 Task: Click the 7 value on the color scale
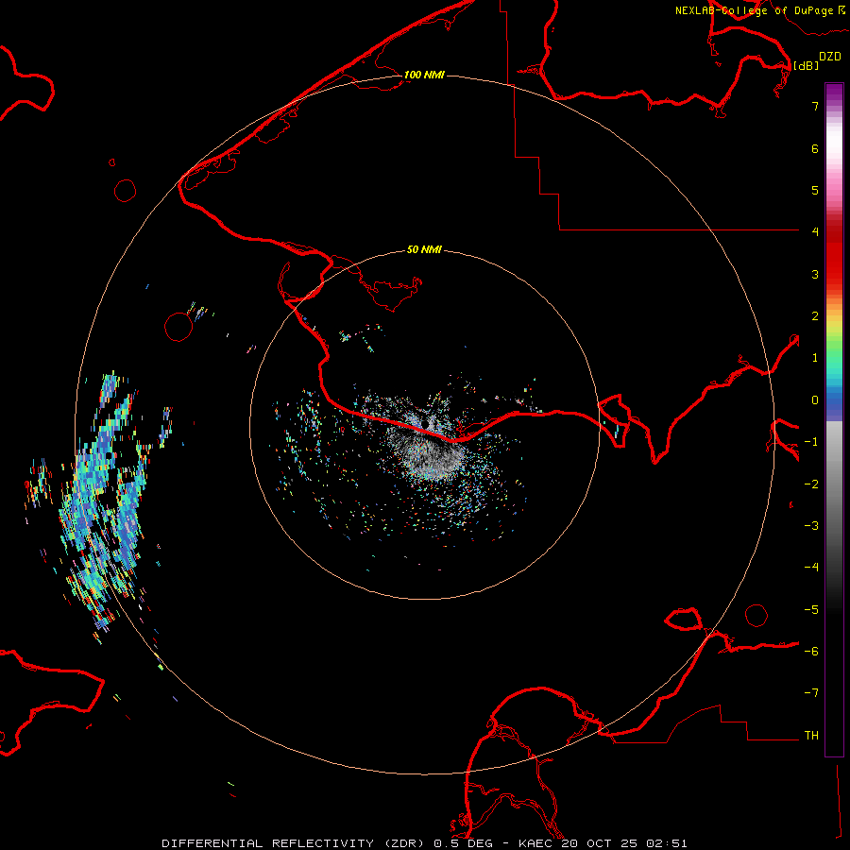(x=815, y=106)
